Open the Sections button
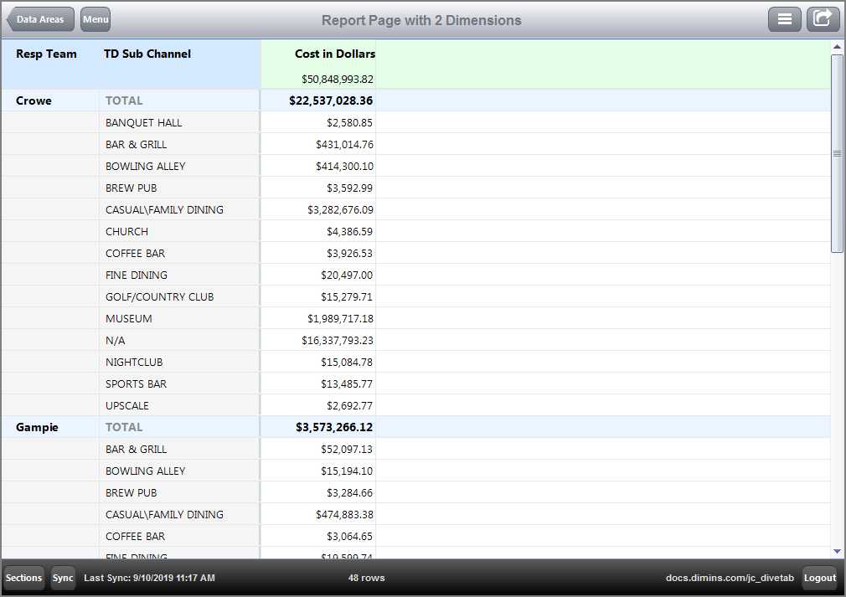 tap(23, 578)
